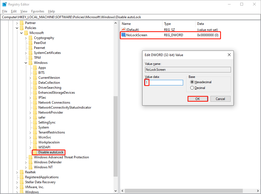261x194 pixels.
Task: Select the Windows Advanced Threat Protection folder icon
Action: click(x=30, y=157)
